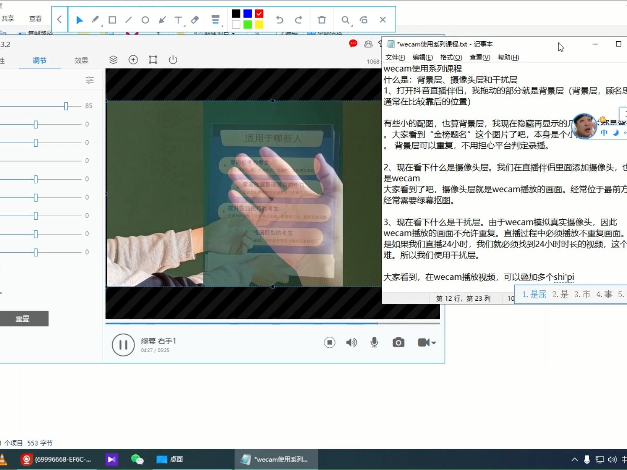Clear annotations with the trash button
The width and height of the screenshot is (627, 470).
322,20
